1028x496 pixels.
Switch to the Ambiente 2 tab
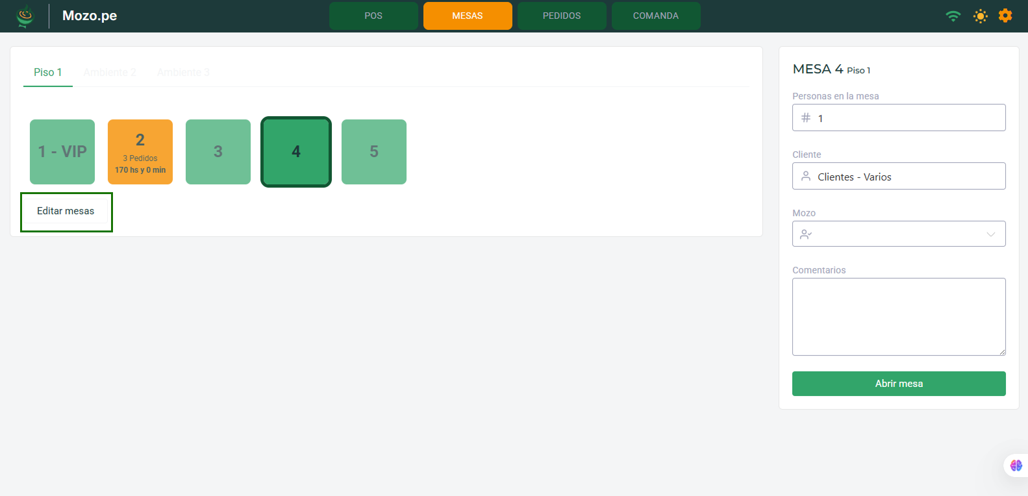click(x=110, y=72)
